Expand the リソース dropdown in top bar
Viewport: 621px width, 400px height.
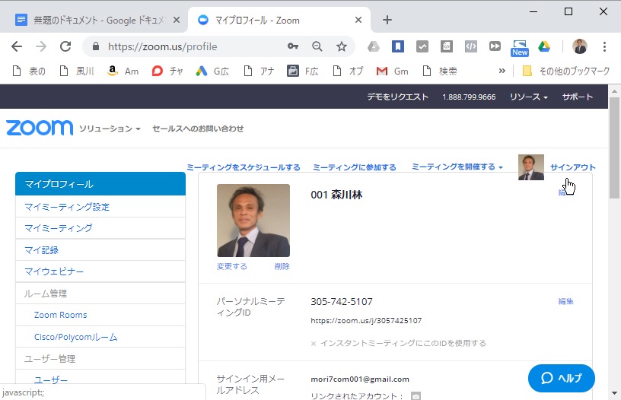[x=528, y=97]
